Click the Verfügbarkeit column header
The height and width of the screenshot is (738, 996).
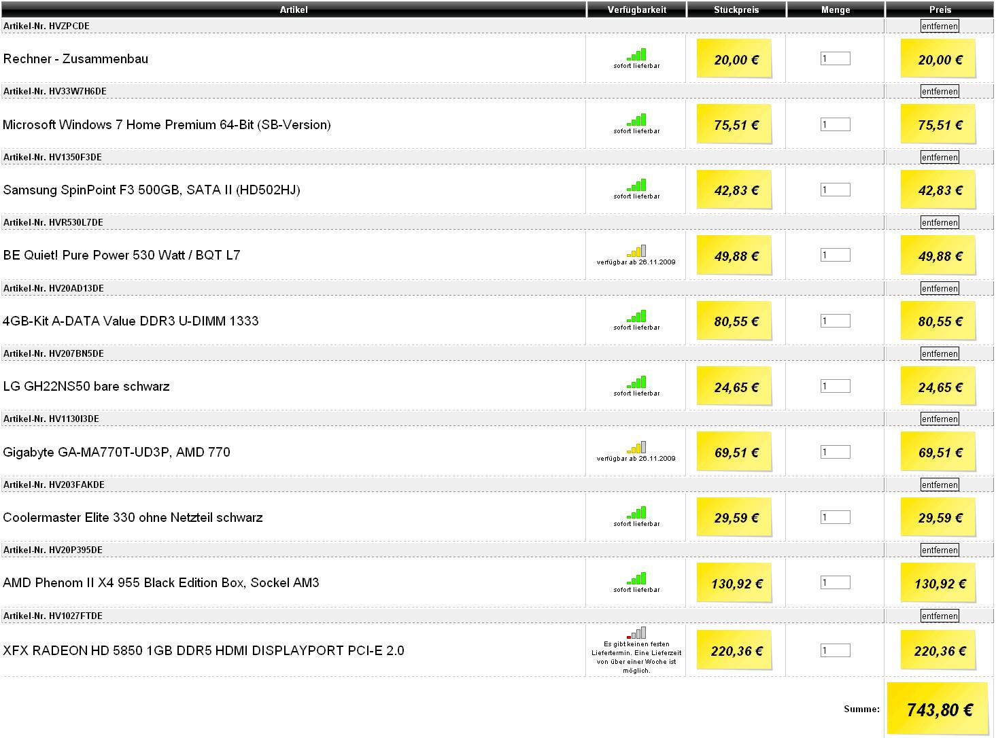[636, 10]
